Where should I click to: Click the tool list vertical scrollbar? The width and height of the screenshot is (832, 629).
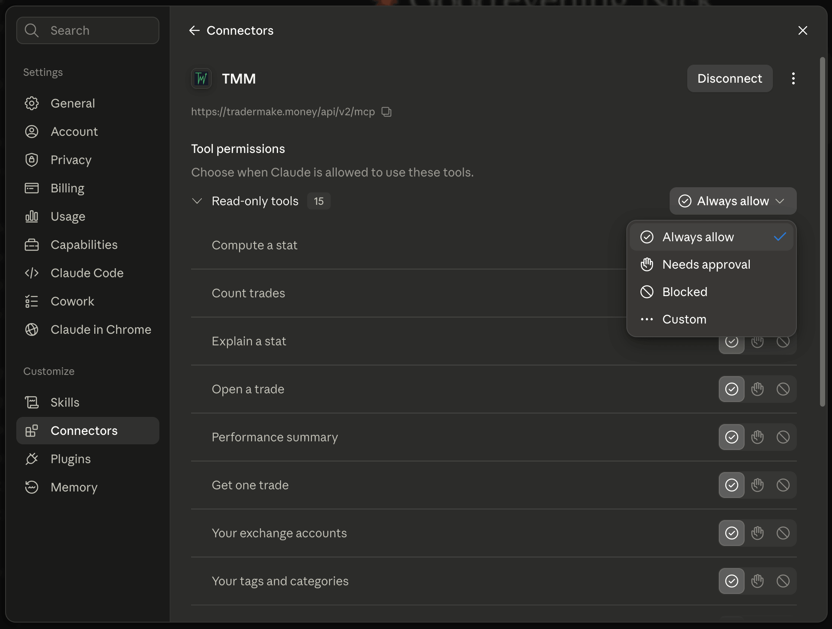(x=822, y=231)
